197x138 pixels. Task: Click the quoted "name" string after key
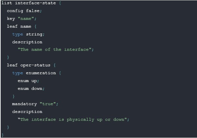click(26, 19)
